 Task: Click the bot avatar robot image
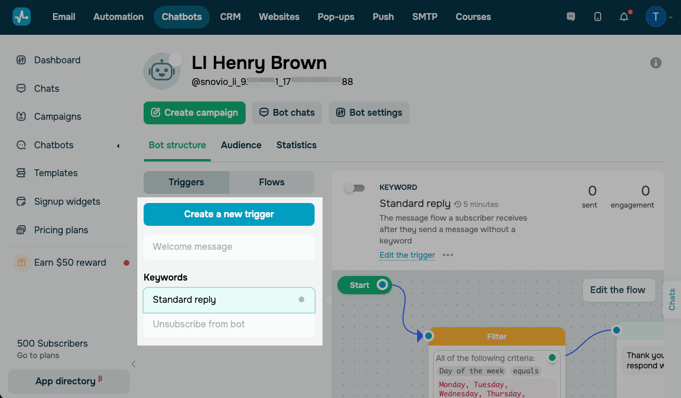(162, 71)
